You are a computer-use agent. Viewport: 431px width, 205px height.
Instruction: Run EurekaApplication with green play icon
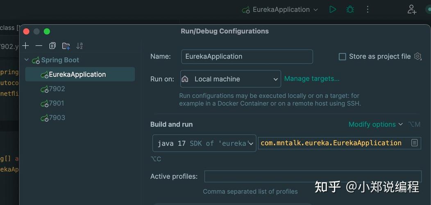point(333,9)
